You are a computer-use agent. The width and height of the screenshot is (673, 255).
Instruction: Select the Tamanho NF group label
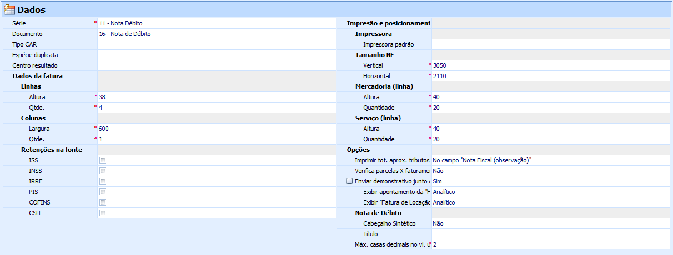(374, 55)
